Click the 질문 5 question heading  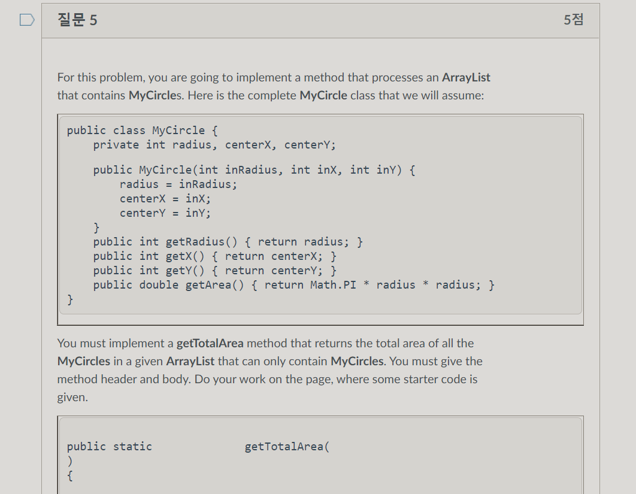[77, 20]
